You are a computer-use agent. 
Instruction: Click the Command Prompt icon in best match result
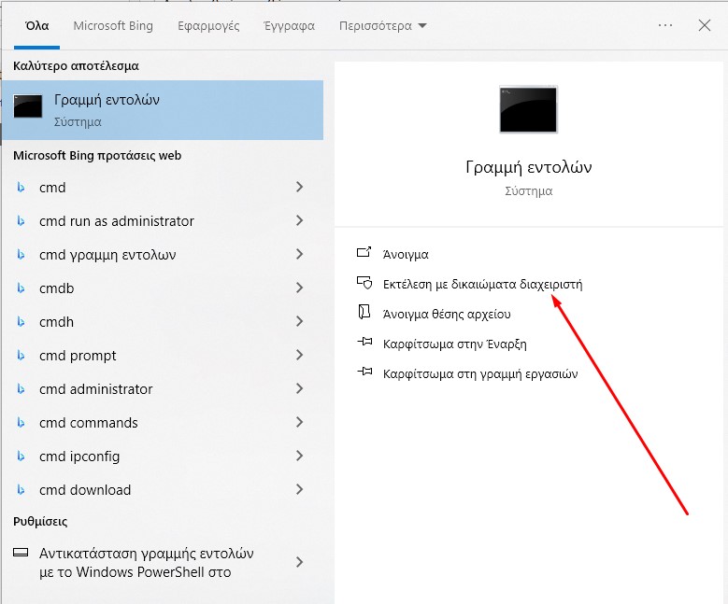pos(27,108)
